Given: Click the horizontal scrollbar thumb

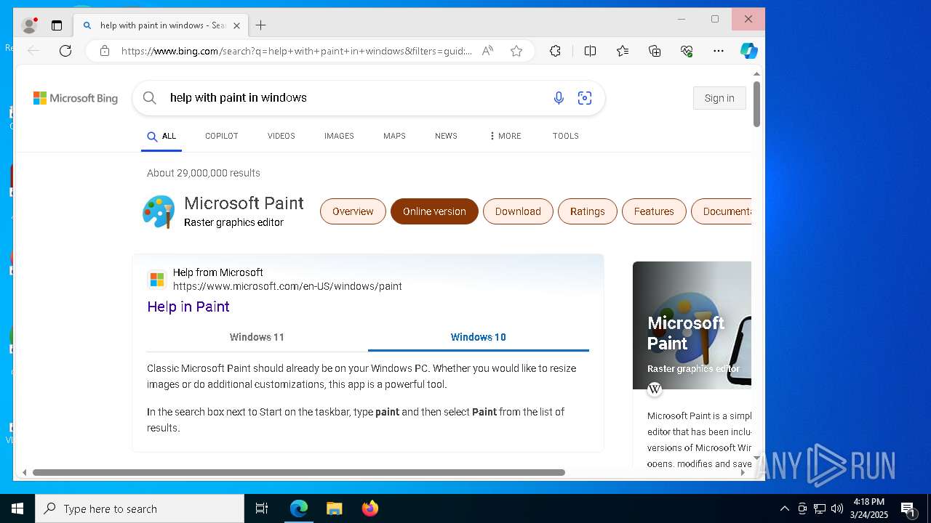Looking at the screenshot, I should pyautogui.click(x=299, y=472).
